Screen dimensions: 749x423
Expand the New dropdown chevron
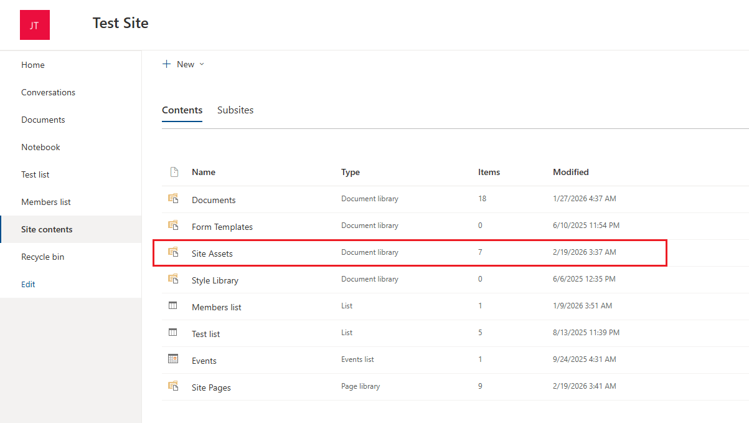(202, 65)
